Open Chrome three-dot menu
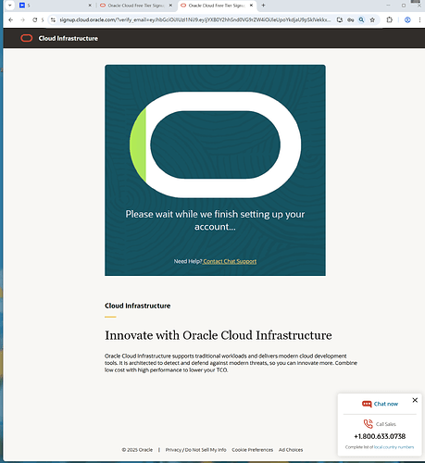This screenshot has width=425, height=463. tap(419, 20)
